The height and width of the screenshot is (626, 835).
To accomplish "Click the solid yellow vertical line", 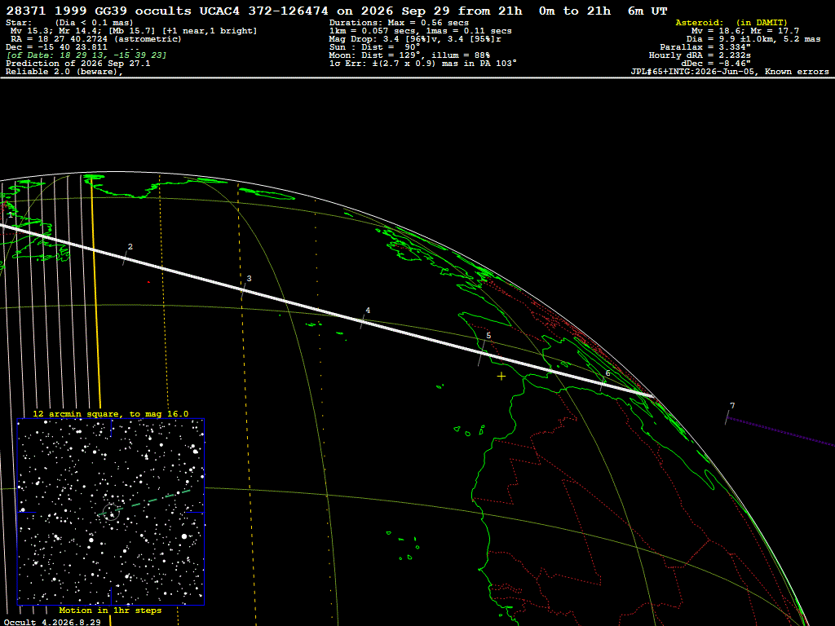I will [96, 293].
